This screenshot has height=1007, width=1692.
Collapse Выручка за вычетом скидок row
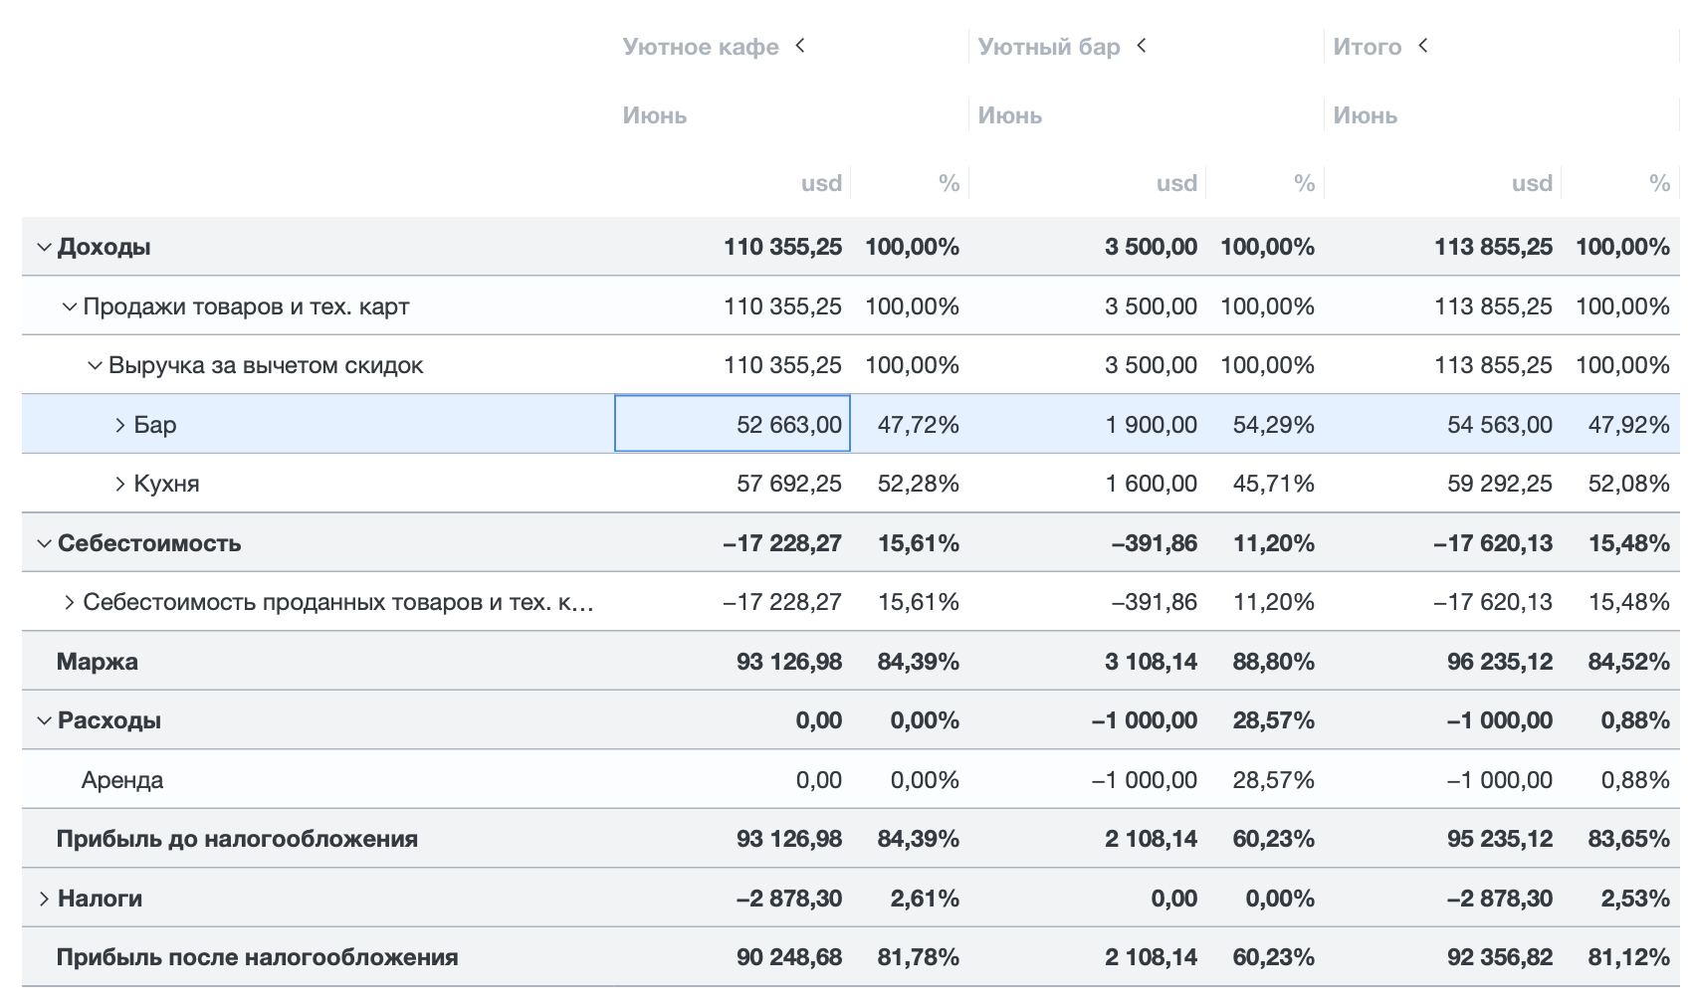tap(95, 365)
